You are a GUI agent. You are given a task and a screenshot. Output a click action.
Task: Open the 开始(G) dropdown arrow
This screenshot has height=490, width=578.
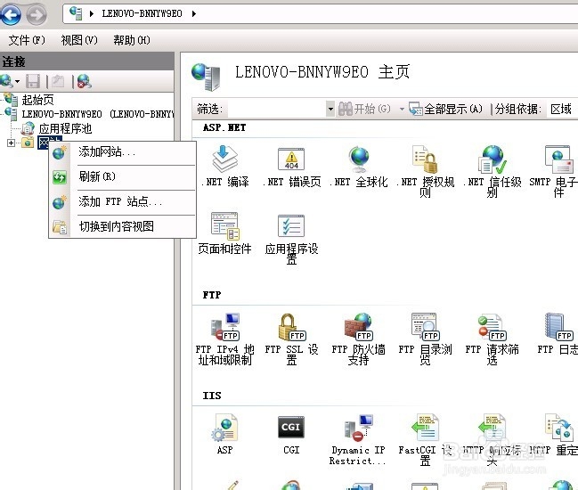point(402,109)
